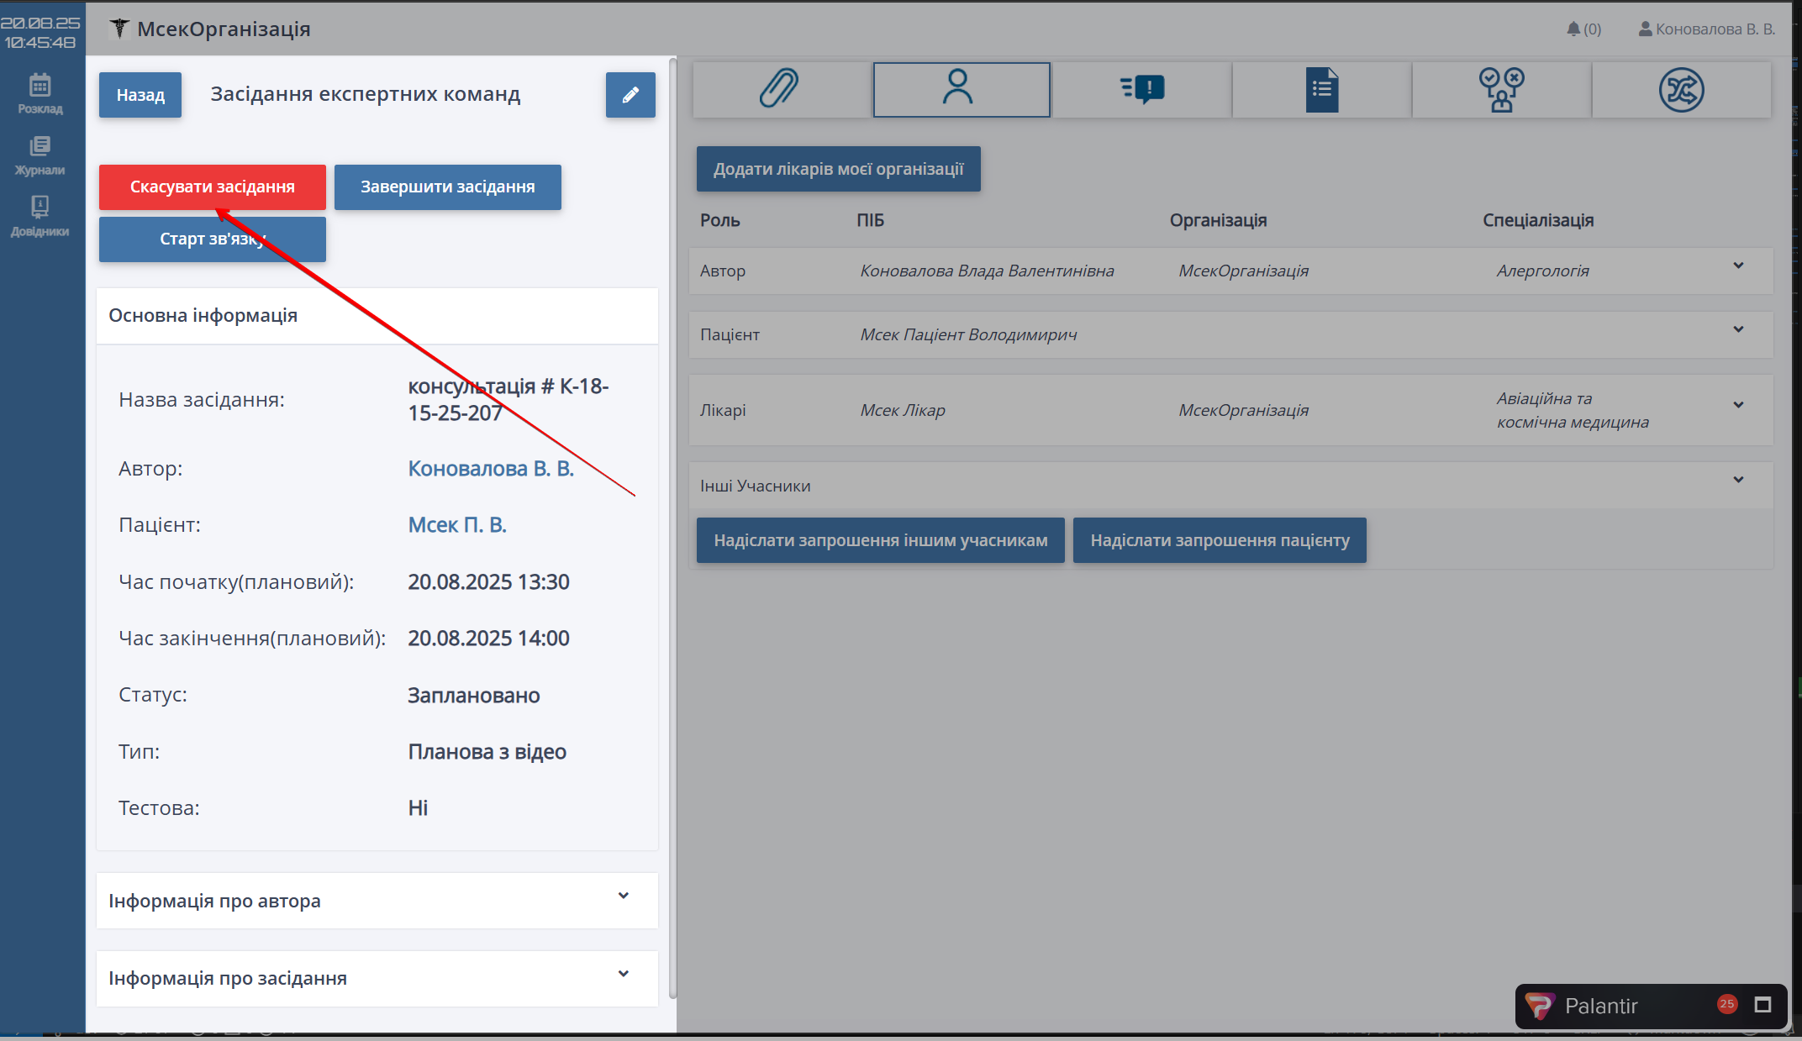Open Довідники in the sidebar
Image resolution: width=1802 pixels, height=1041 pixels.
tap(40, 216)
